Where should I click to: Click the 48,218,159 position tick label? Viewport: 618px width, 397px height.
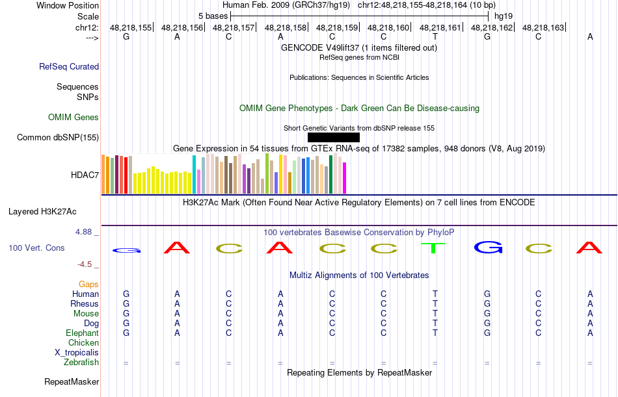337,27
